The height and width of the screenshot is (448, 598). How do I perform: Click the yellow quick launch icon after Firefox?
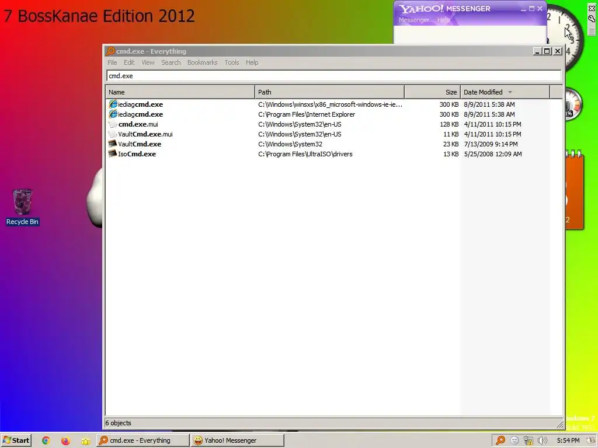tap(85, 441)
